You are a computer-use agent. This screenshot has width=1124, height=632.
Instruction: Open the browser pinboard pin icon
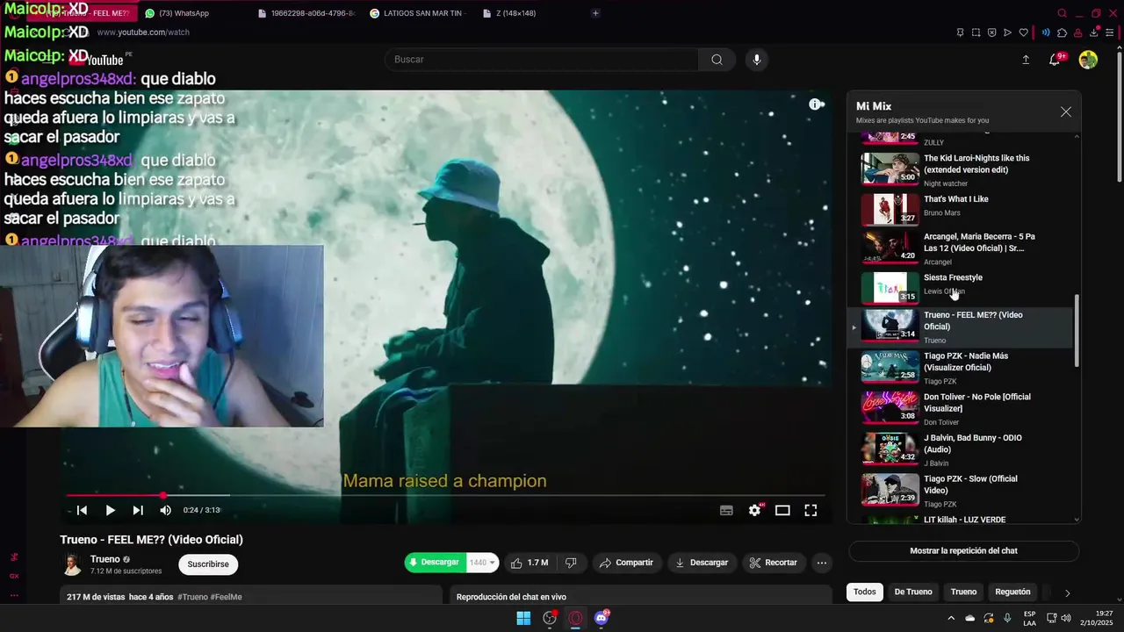coord(960,32)
